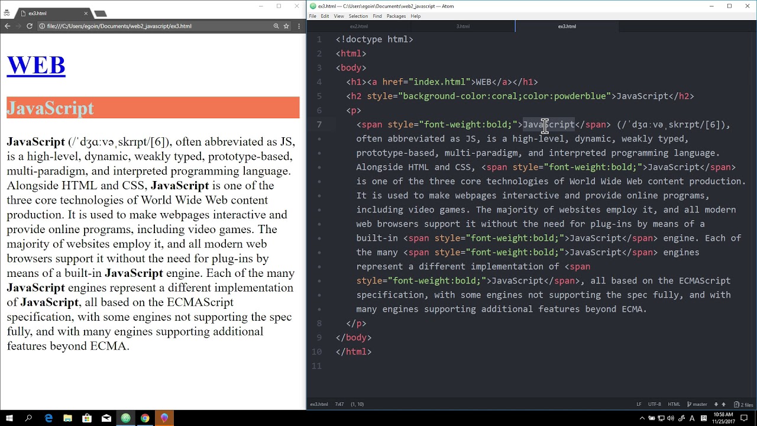Place cursor on doctype html line
This screenshot has height=426, width=757.
[x=374, y=39]
